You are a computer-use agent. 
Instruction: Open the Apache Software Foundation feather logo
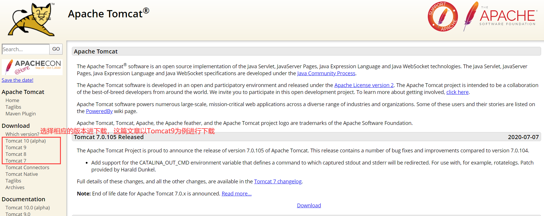tap(500, 16)
